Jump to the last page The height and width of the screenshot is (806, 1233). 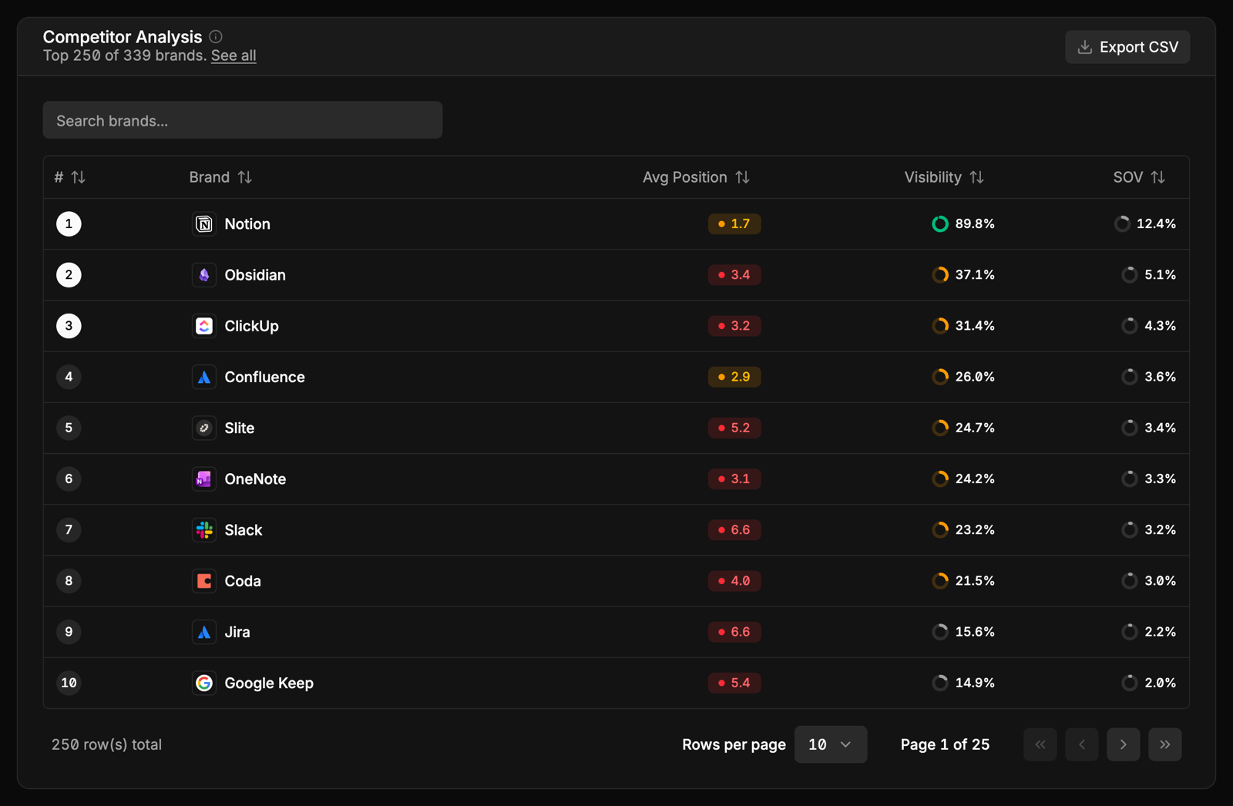point(1165,744)
